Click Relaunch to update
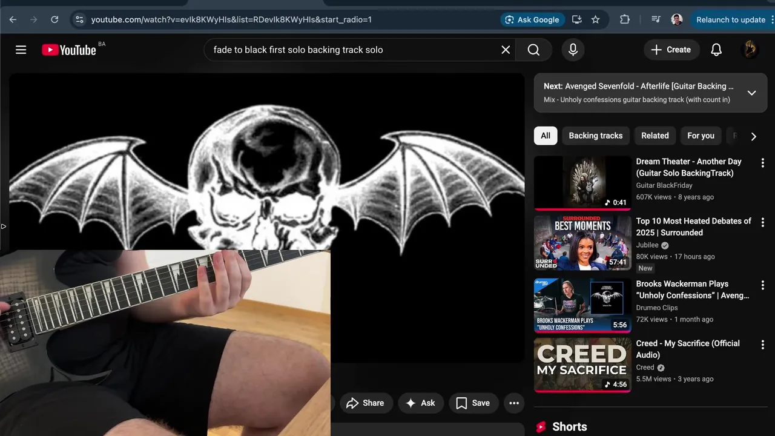Screen dimensions: 775x436 tap(731, 19)
